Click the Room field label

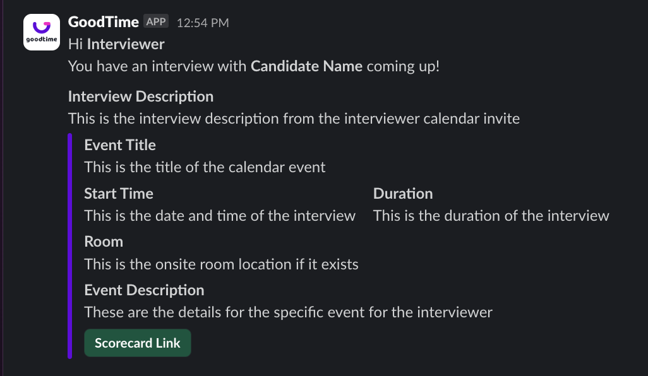104,242
